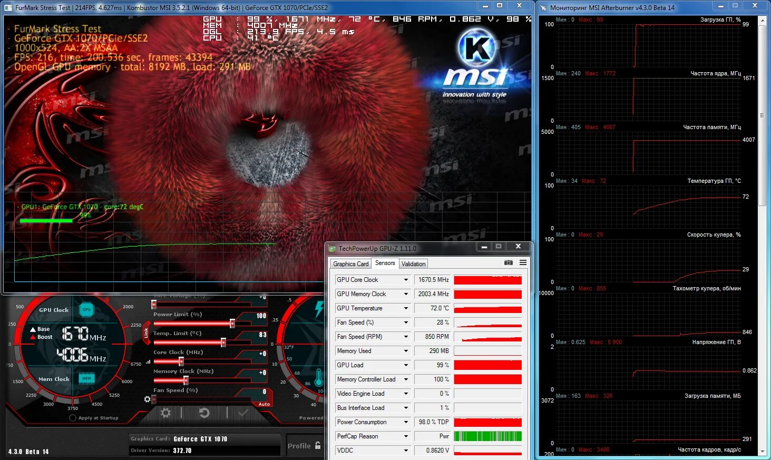This screenshot has width=771, height=460.
Task: Click the Core Voltage slider handle
Action: [154, 304]
